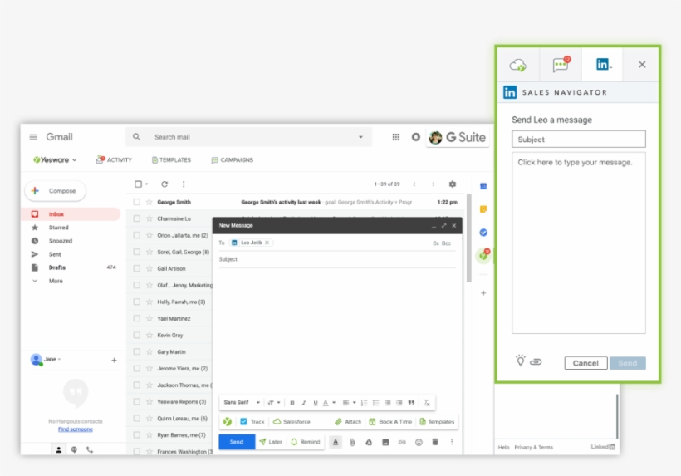Discard the draft with trash icon
This screenshot has width=681, height=476.
tap(434, 442)
